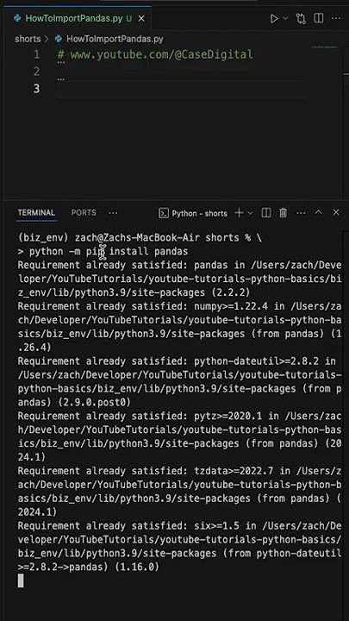Screen dimensions: 349x621
Task: Run the Python file with play icon
Action: (x=274, y=19)
